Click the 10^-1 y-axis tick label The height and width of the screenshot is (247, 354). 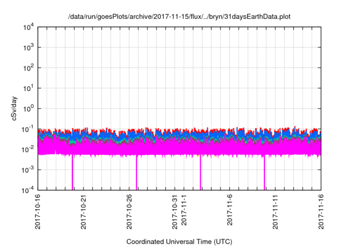tap(28, 129)
